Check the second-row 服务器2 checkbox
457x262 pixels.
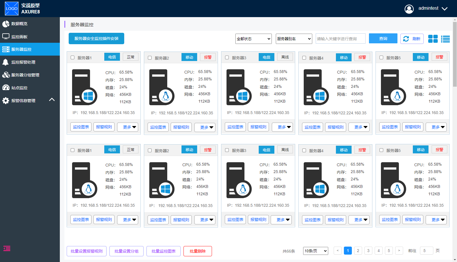[x=150, y=151]
